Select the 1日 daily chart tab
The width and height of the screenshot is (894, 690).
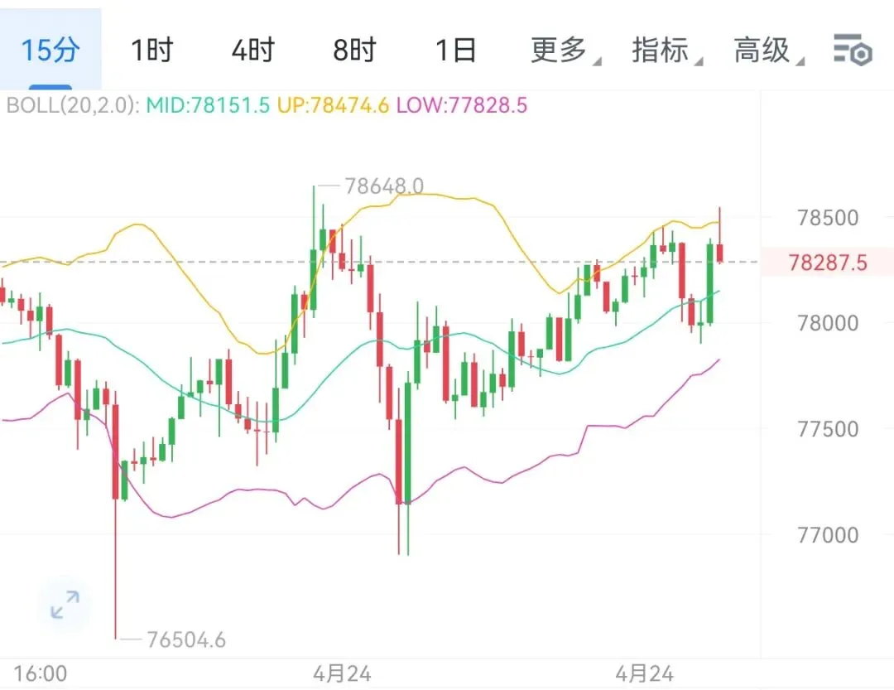click(456, 51)
